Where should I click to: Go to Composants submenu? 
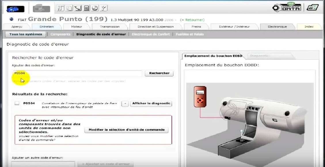(60, 35)
